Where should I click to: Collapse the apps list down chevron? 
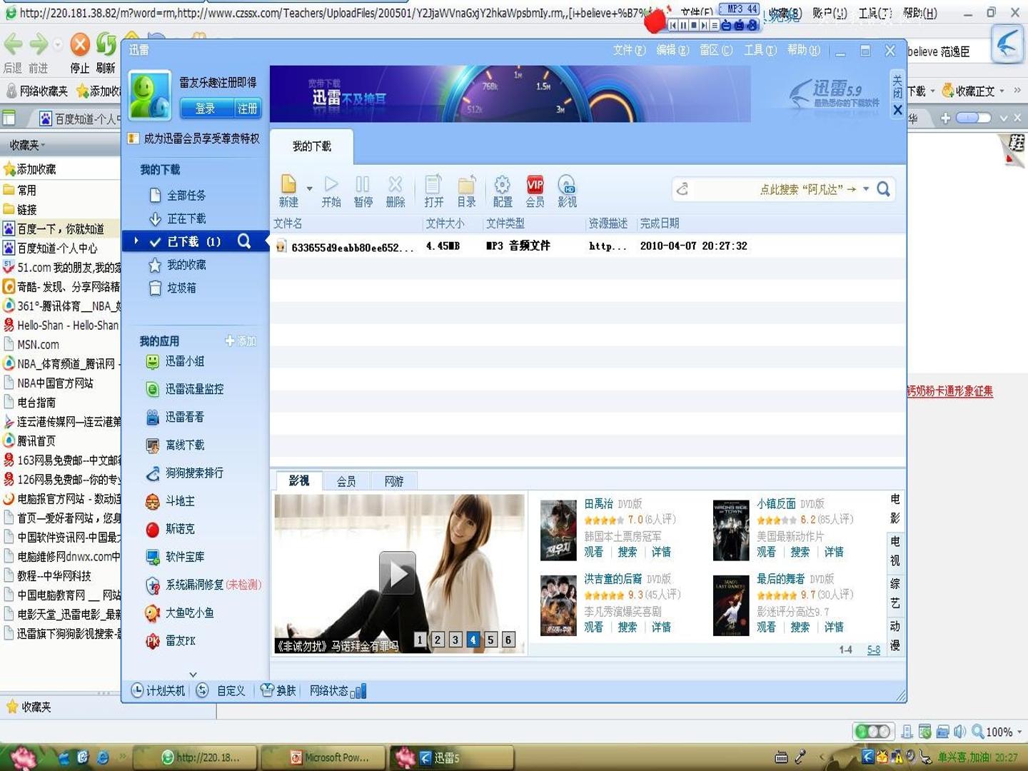(x=193, y=674)
